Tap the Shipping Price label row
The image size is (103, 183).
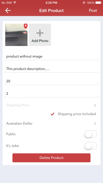click(51, 105)
